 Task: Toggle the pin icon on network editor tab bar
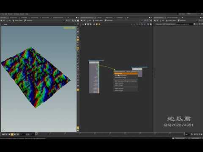pos(150,18)
